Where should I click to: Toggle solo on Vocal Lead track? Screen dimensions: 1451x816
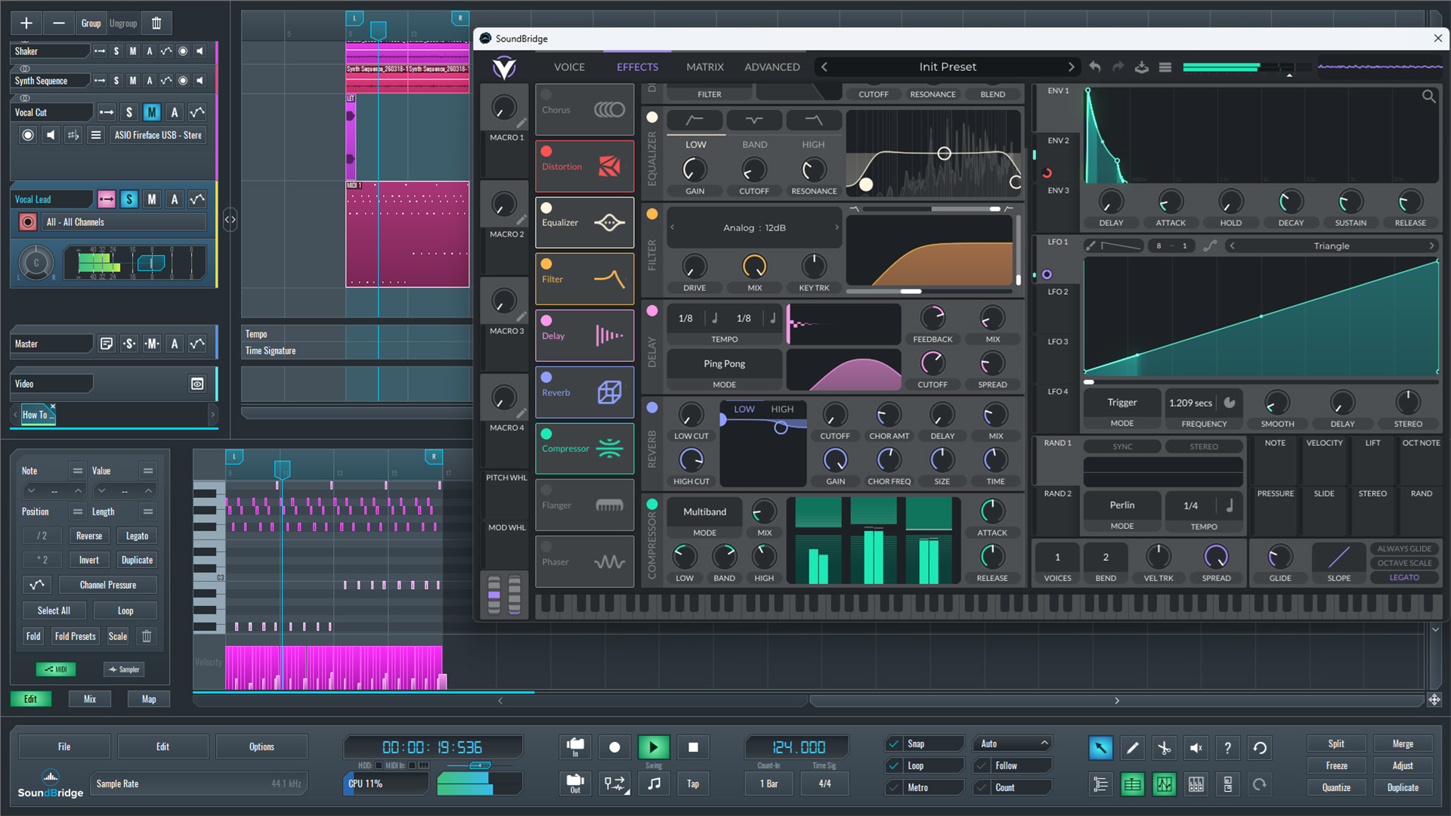point(129,199)
